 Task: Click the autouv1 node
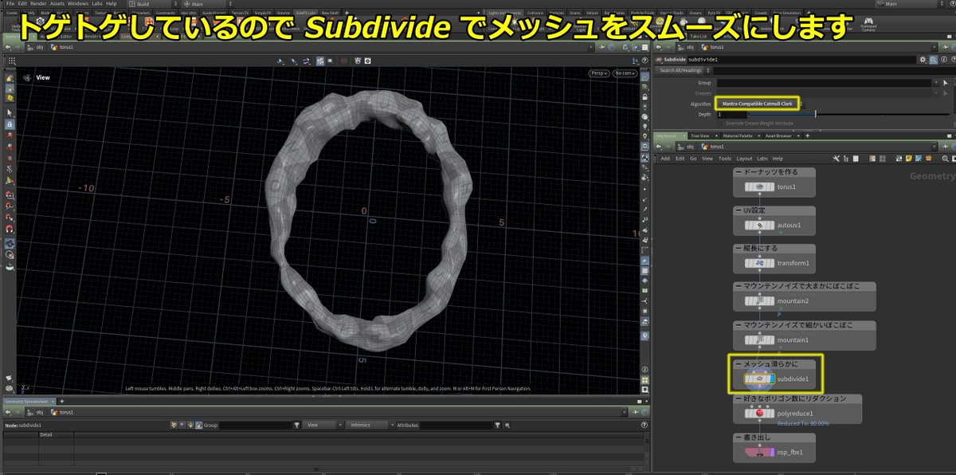[x=759, y=225]
